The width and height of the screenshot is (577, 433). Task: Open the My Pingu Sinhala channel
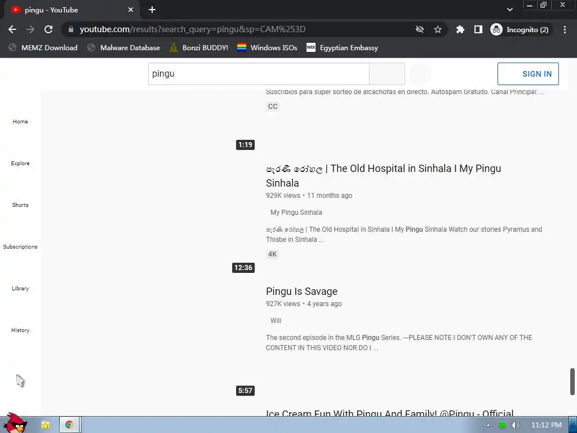pyautogui.click(x=296, y=213)
